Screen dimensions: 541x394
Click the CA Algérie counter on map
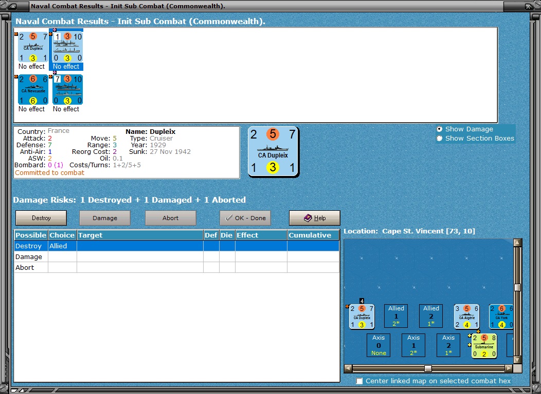point(466,317)
